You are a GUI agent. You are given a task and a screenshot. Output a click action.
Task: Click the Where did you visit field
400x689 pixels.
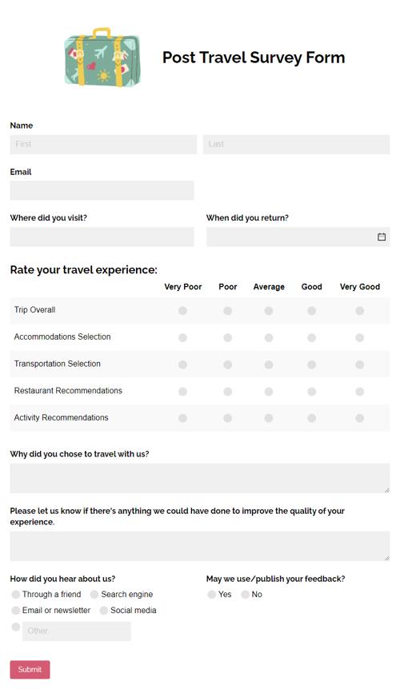coord(102,237)
